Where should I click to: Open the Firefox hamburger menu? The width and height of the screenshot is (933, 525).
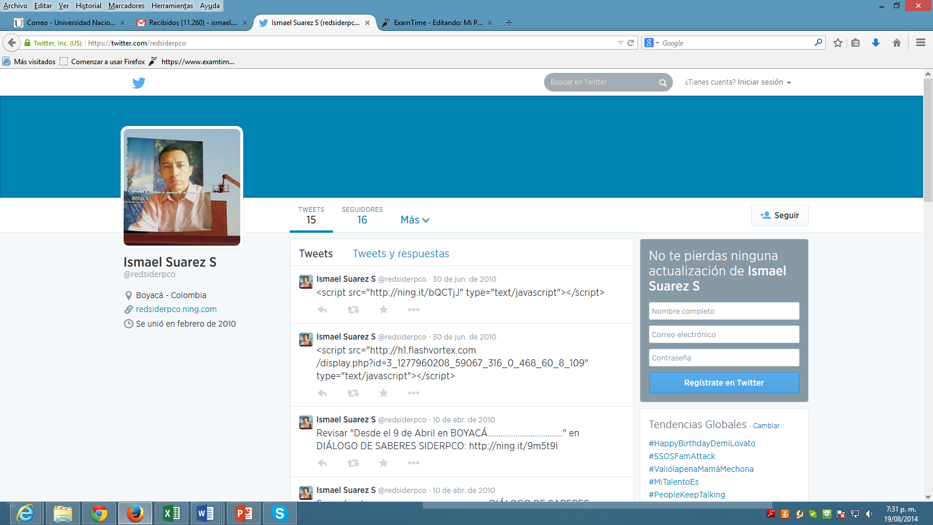coord(921,43)
